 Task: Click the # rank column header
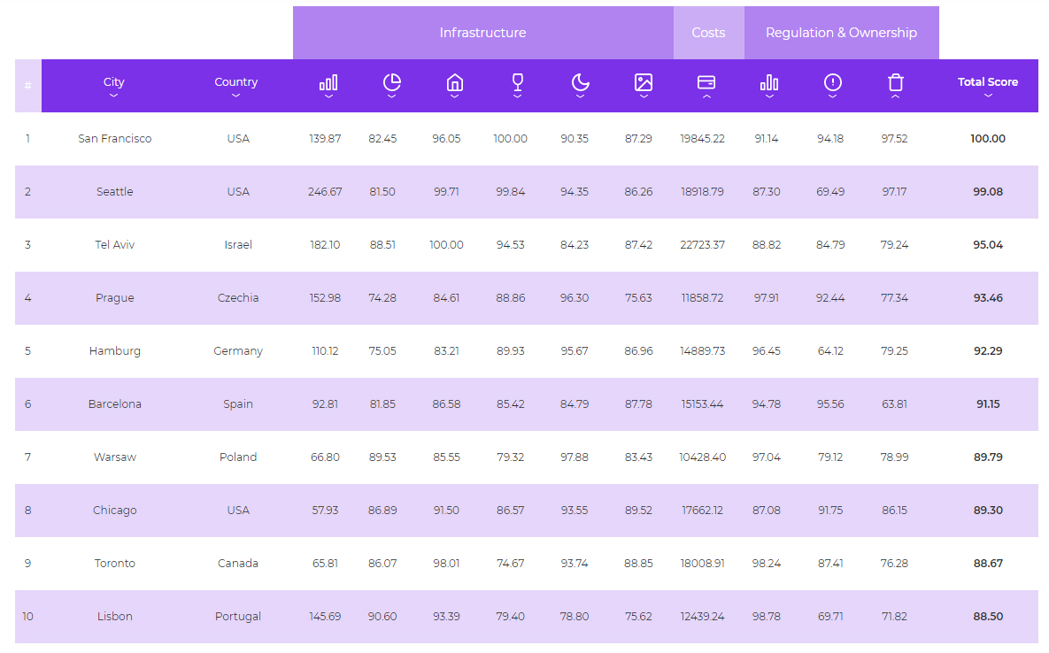pyautogui.click(x=28, y=86)
